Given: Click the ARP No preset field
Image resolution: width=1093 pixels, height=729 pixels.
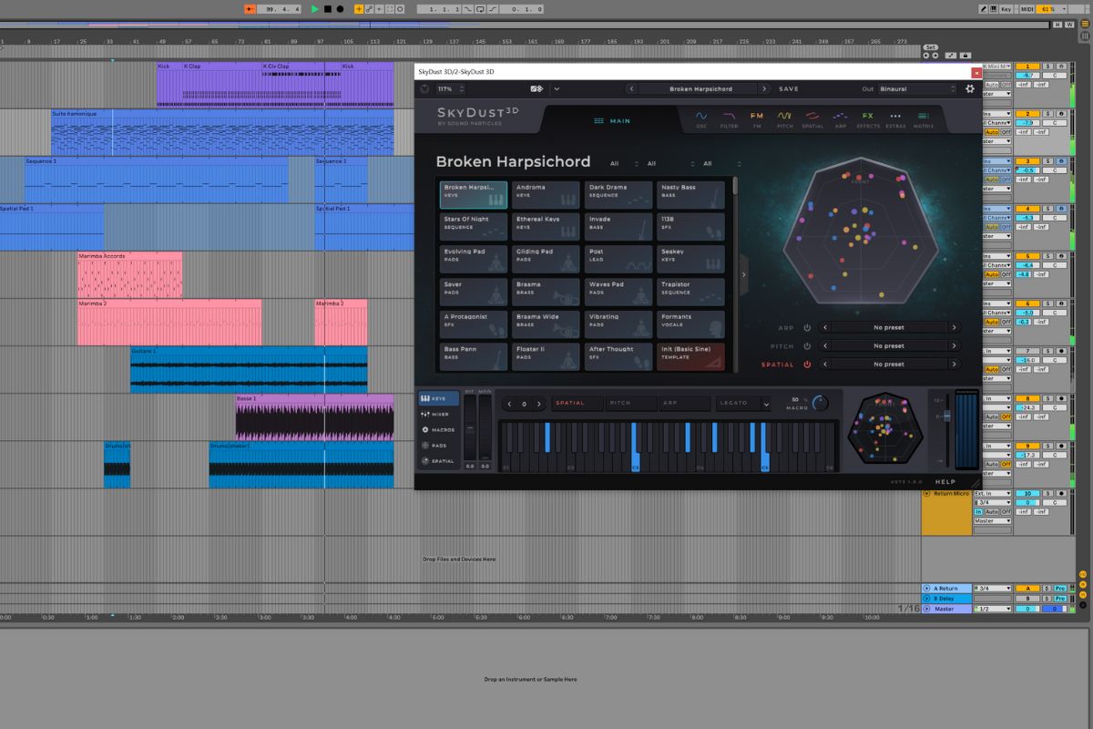Looking at the screenshot, I should tap(888, 328).
